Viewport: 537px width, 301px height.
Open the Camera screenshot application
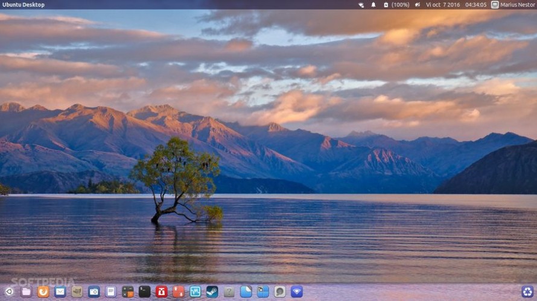pos(94,292)
